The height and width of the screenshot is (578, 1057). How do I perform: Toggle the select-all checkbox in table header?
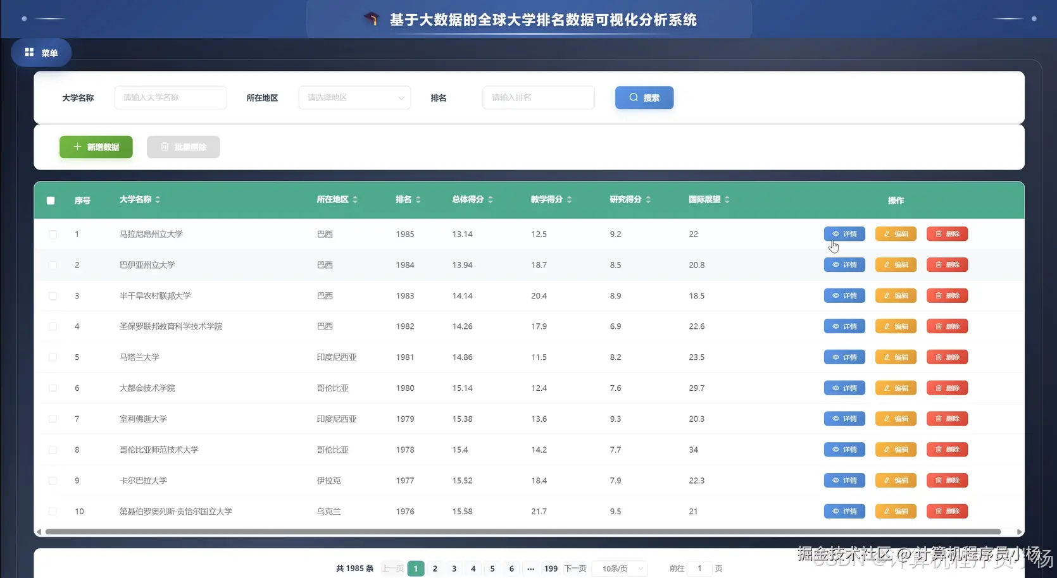pos(51,200)
